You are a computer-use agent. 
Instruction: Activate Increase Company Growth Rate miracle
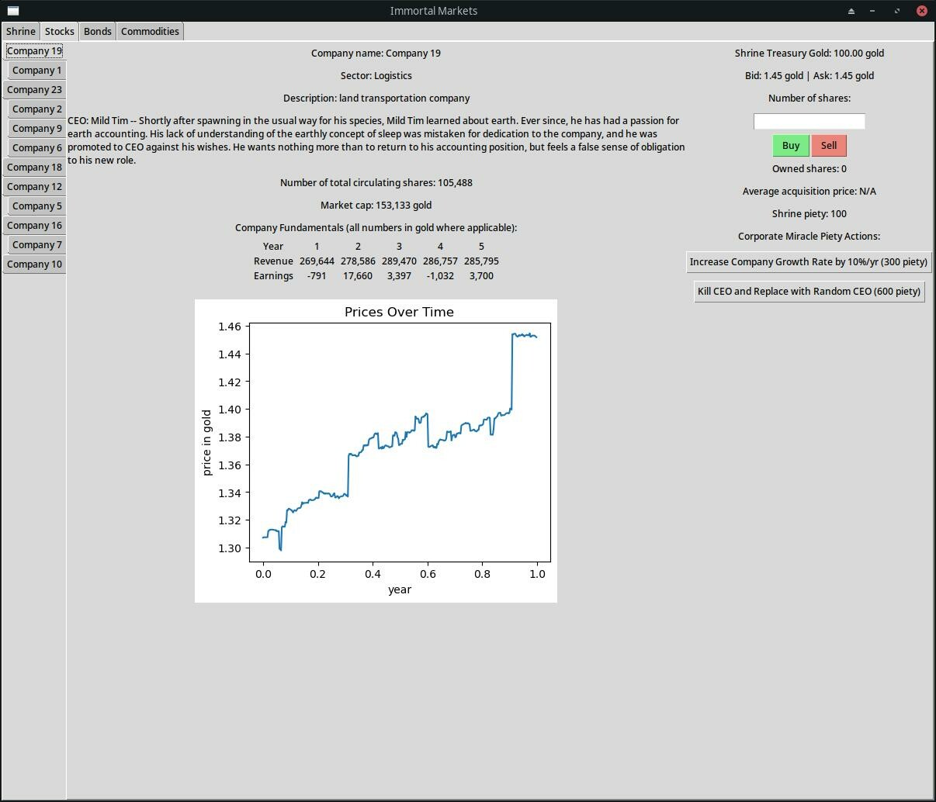pyautogui.click(x=809, y=262)
